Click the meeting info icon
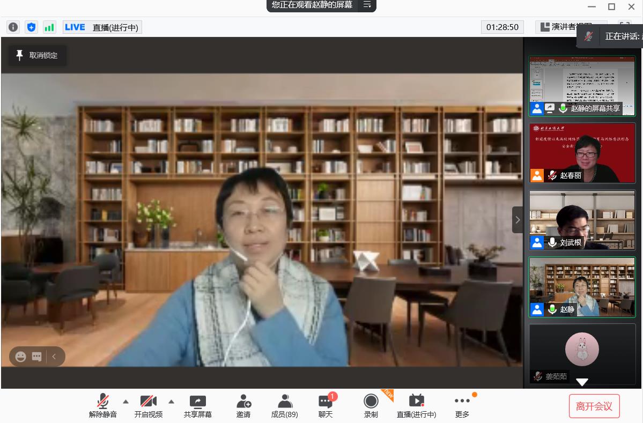643x423 pixels. (x=13, y=27)
